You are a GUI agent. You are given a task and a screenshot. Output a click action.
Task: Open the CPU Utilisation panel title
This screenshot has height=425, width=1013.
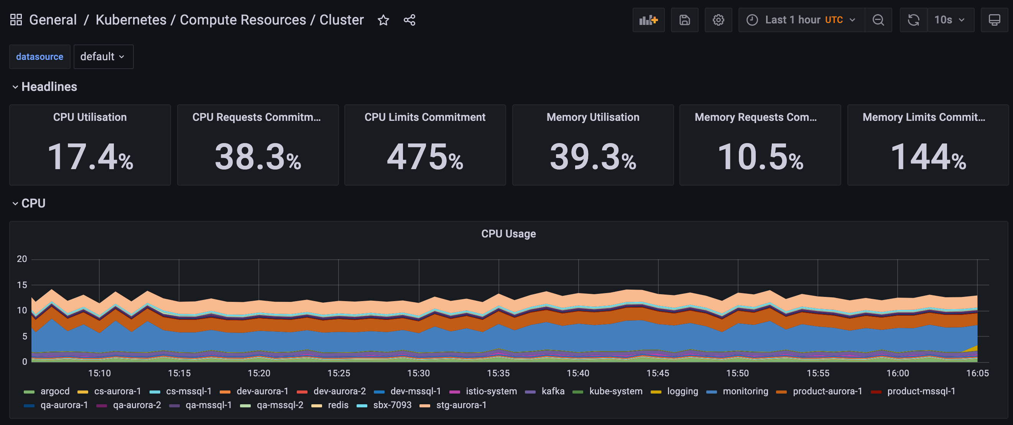[x=90, y=117]
